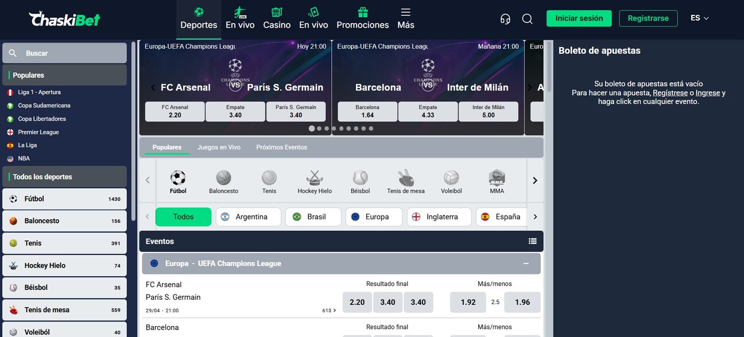Click the ChaskiBet logo
744x337 pixels.
64,19
